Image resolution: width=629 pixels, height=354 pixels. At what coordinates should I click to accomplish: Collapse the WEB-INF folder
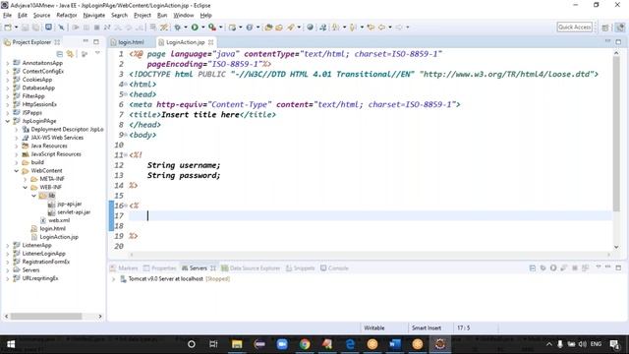(x=25, y=187)
